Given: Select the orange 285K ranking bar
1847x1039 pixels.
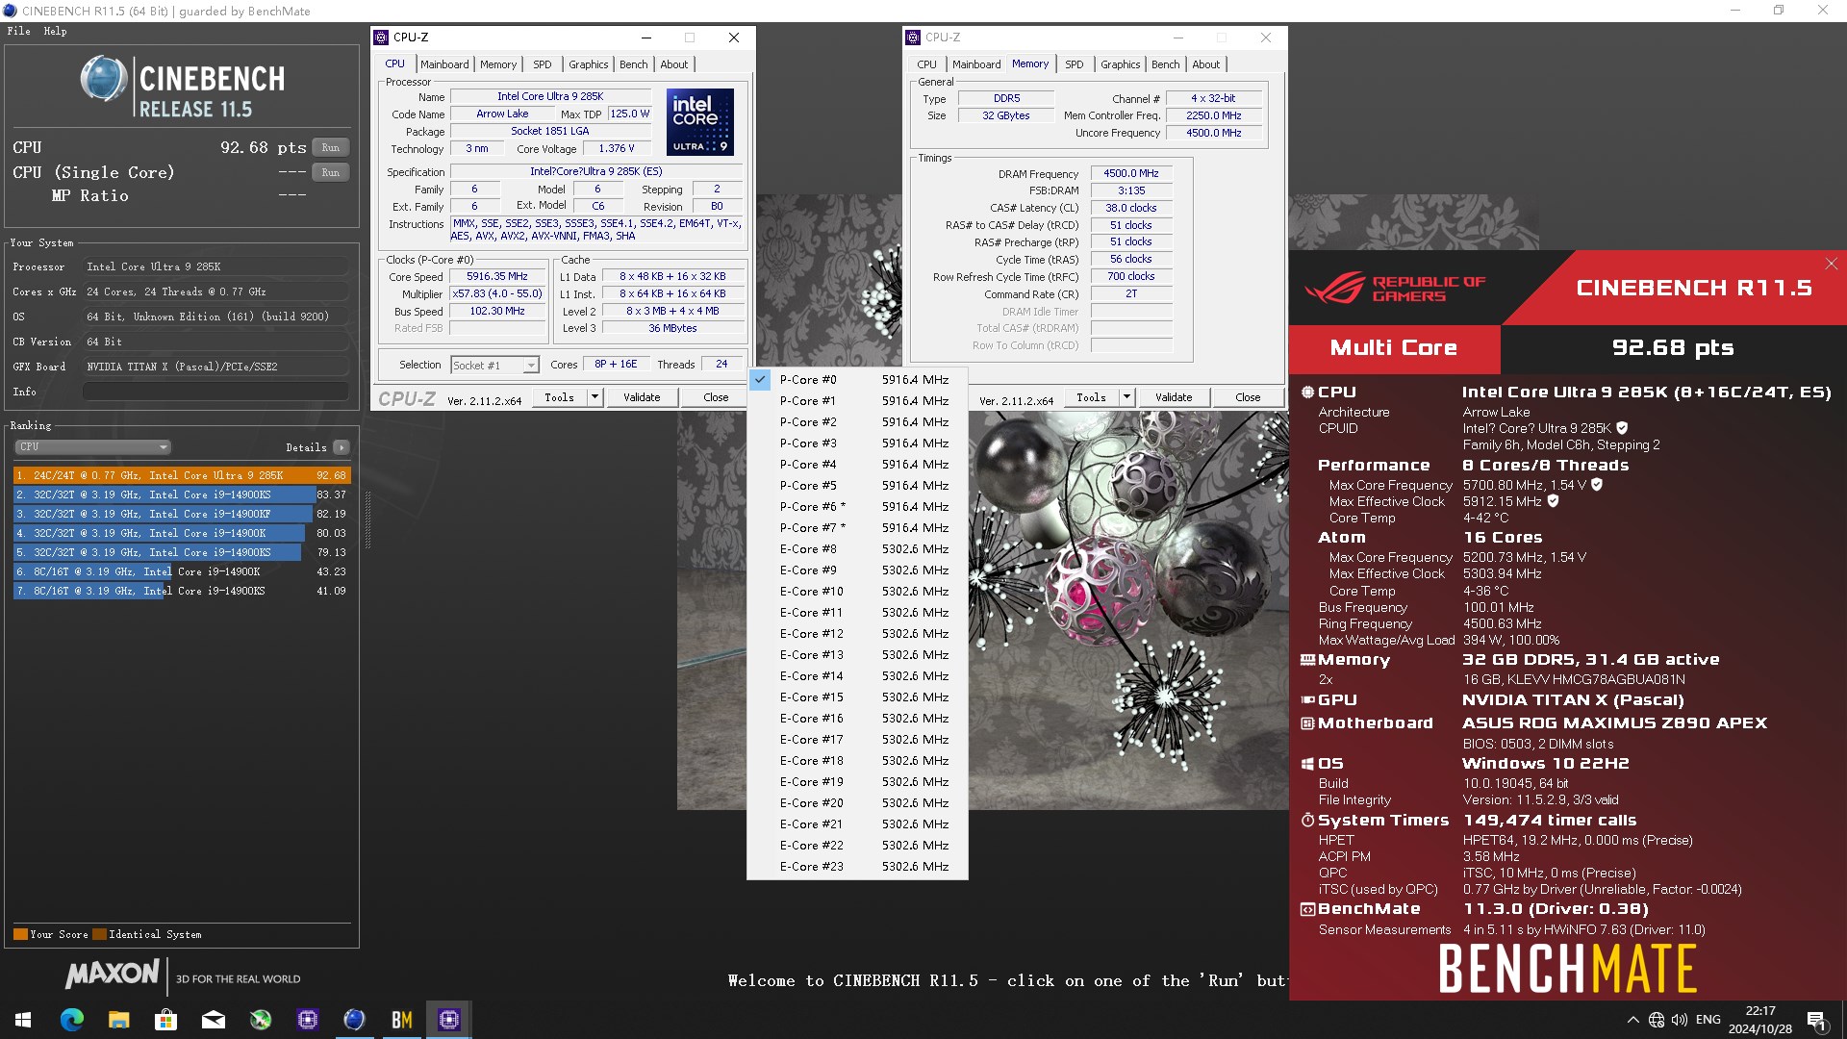Looking at the screenshot, I should (x=182, y=475).
